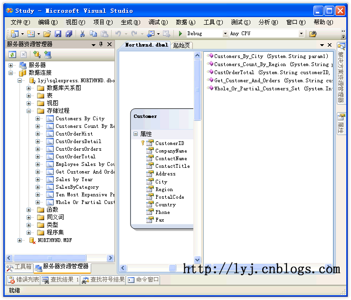Click the NORTHWND.MDF disconnected database icon
The image size is (351, 300).
point(32,241)
